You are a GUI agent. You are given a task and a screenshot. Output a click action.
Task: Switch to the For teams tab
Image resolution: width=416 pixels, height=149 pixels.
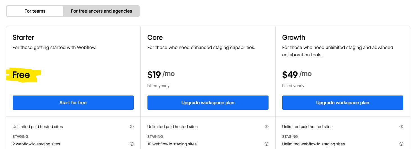(x=35, y=11)
